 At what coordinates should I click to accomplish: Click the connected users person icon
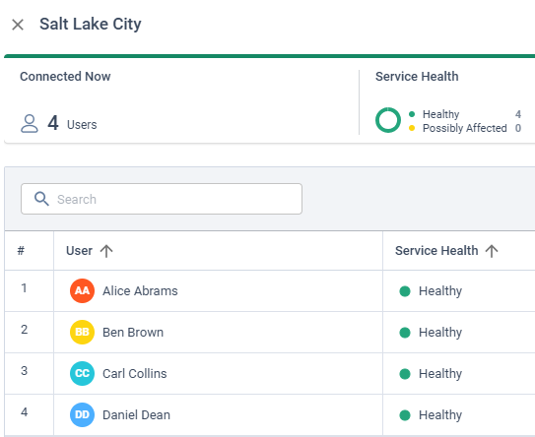[x=30, y=123]
